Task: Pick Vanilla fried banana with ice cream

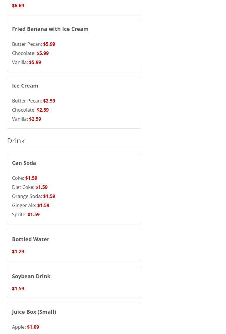Action: [26, 62]
